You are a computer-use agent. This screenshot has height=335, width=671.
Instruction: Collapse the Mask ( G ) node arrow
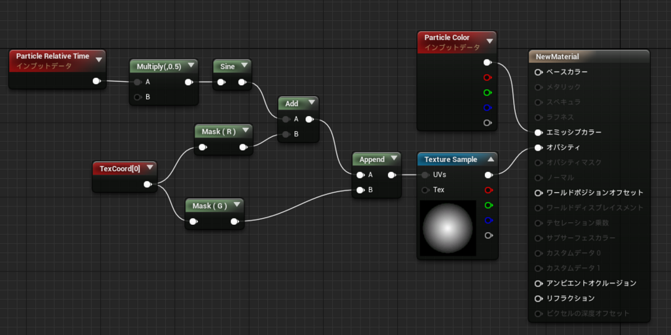click(x=236, y=205)
